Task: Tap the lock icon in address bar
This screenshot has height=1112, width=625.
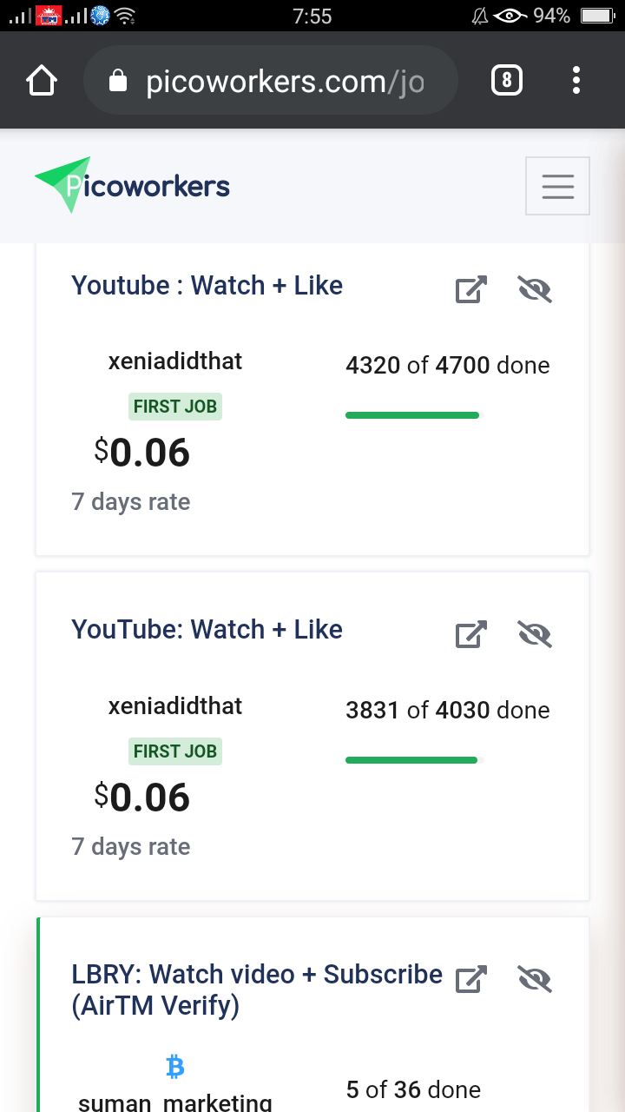Action: tap(117, 82)
